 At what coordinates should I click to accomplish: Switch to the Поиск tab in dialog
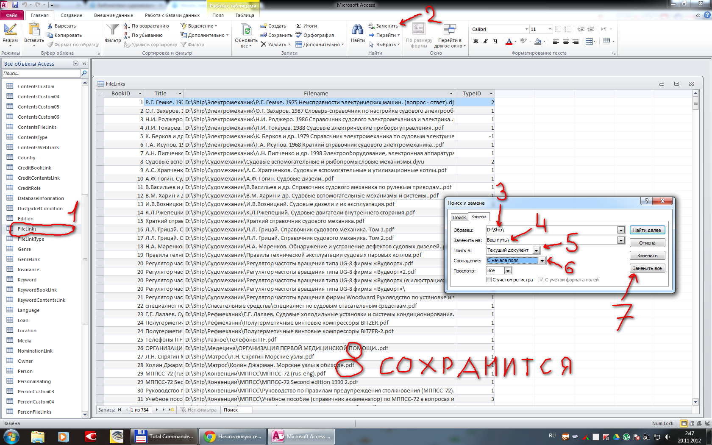coord(459,217)
